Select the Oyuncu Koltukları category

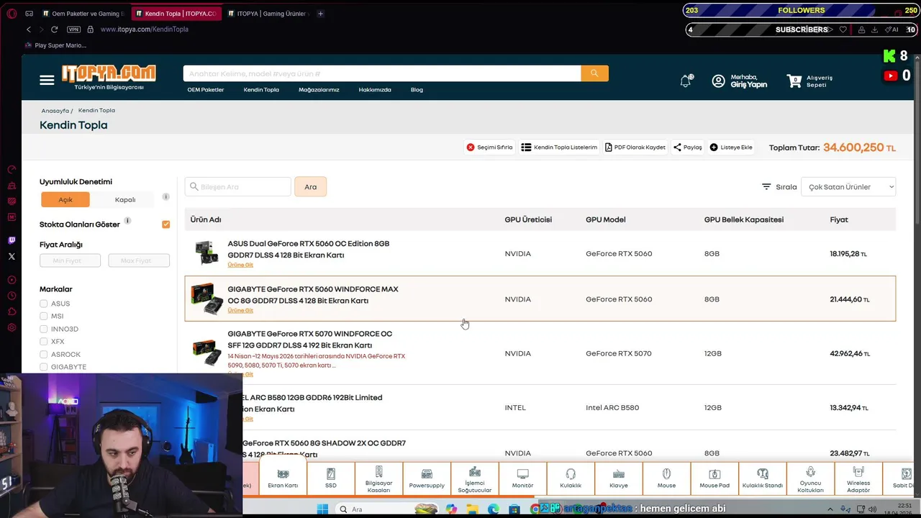click(x=810, y=478)
